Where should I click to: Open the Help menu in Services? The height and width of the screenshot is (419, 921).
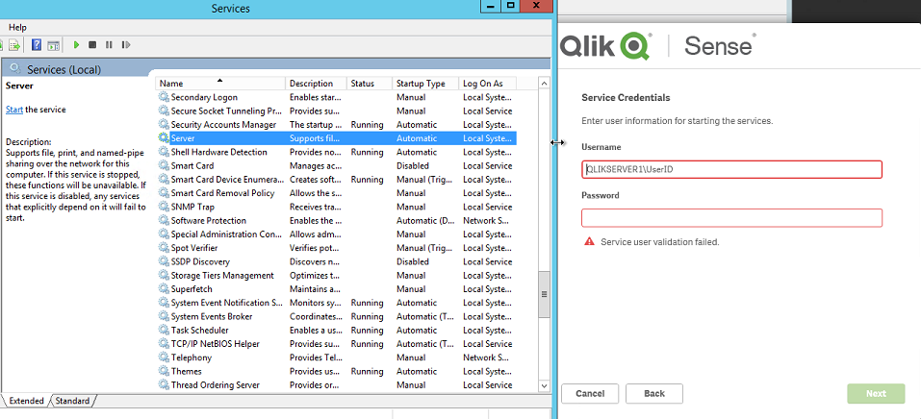click(17, 28)
